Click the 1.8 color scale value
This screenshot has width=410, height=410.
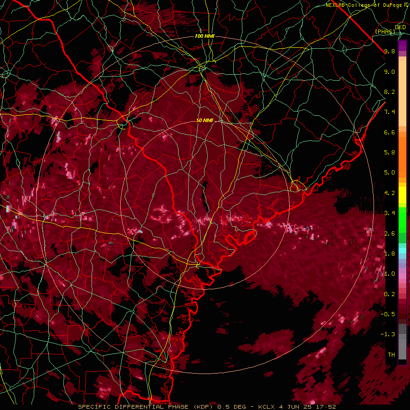click(x=389, y=254)
